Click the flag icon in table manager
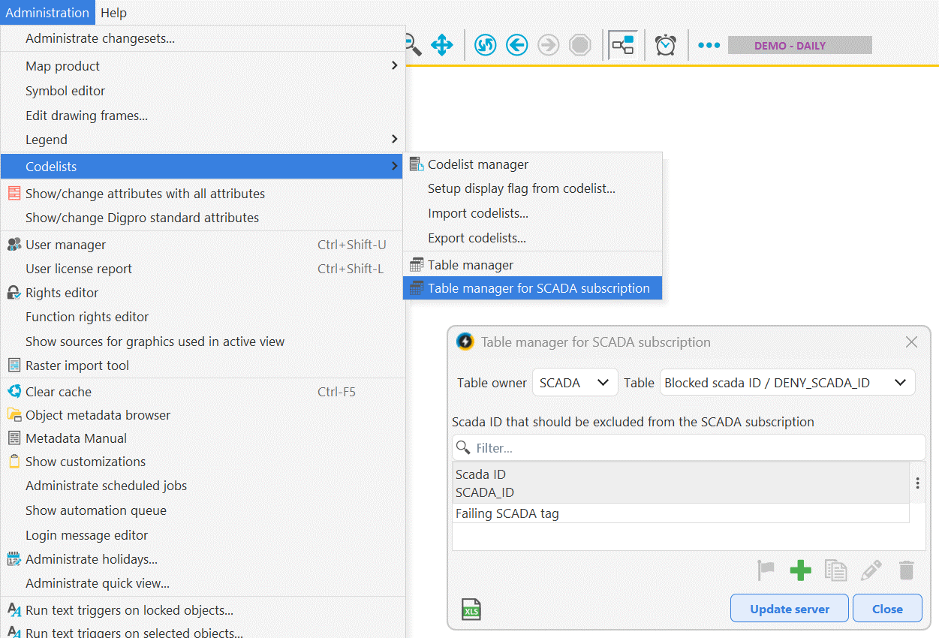Screen dimensions: 939x638 (766, 570)
